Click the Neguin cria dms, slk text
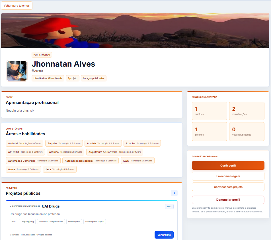This screenshot has height=240, width=271. coord(20,110)
